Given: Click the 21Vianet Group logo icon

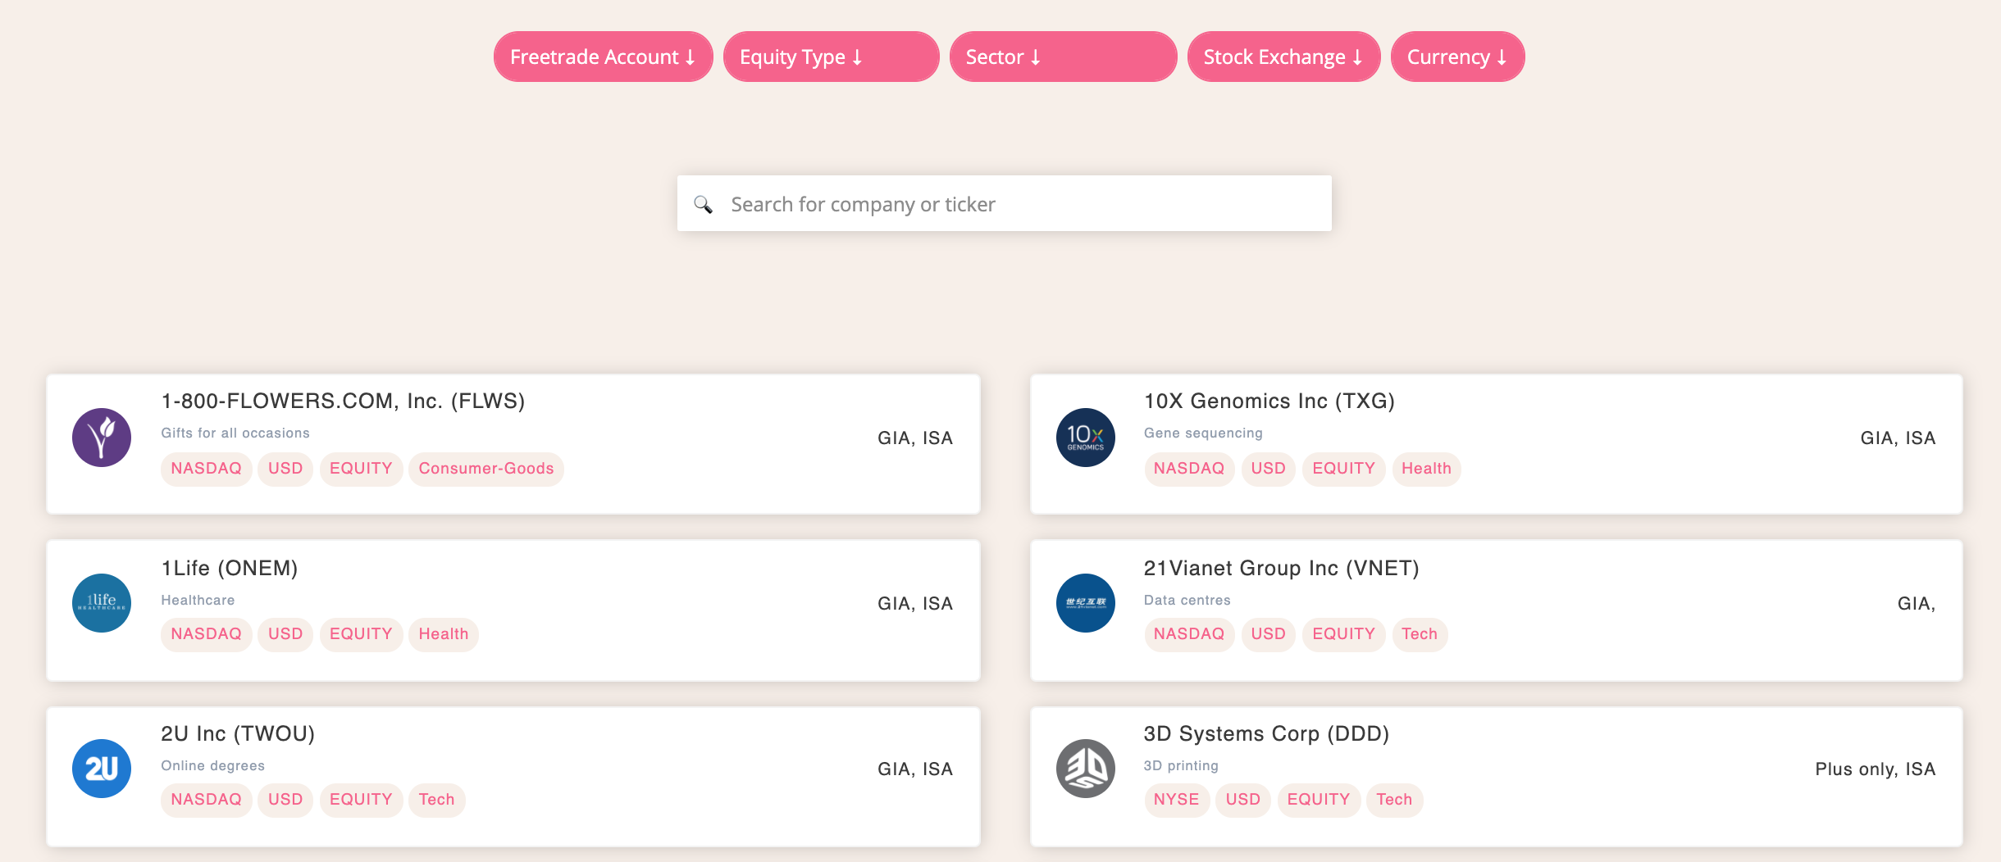Looking at the screenshot, I should (x=1085, y=603).
